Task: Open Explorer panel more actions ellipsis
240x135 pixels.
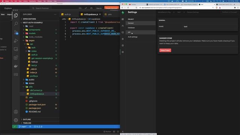Action: pos(55,14)
